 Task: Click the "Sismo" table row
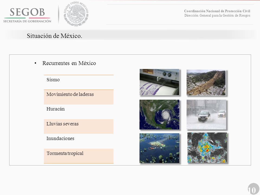79,82
